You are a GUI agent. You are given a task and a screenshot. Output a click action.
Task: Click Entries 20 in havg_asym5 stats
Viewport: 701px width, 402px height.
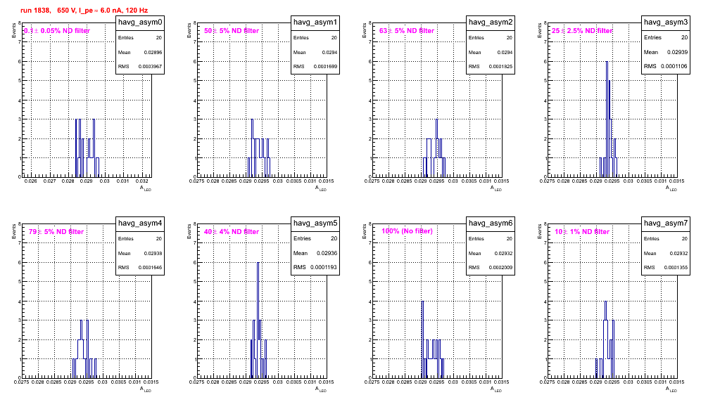(315, 238)
